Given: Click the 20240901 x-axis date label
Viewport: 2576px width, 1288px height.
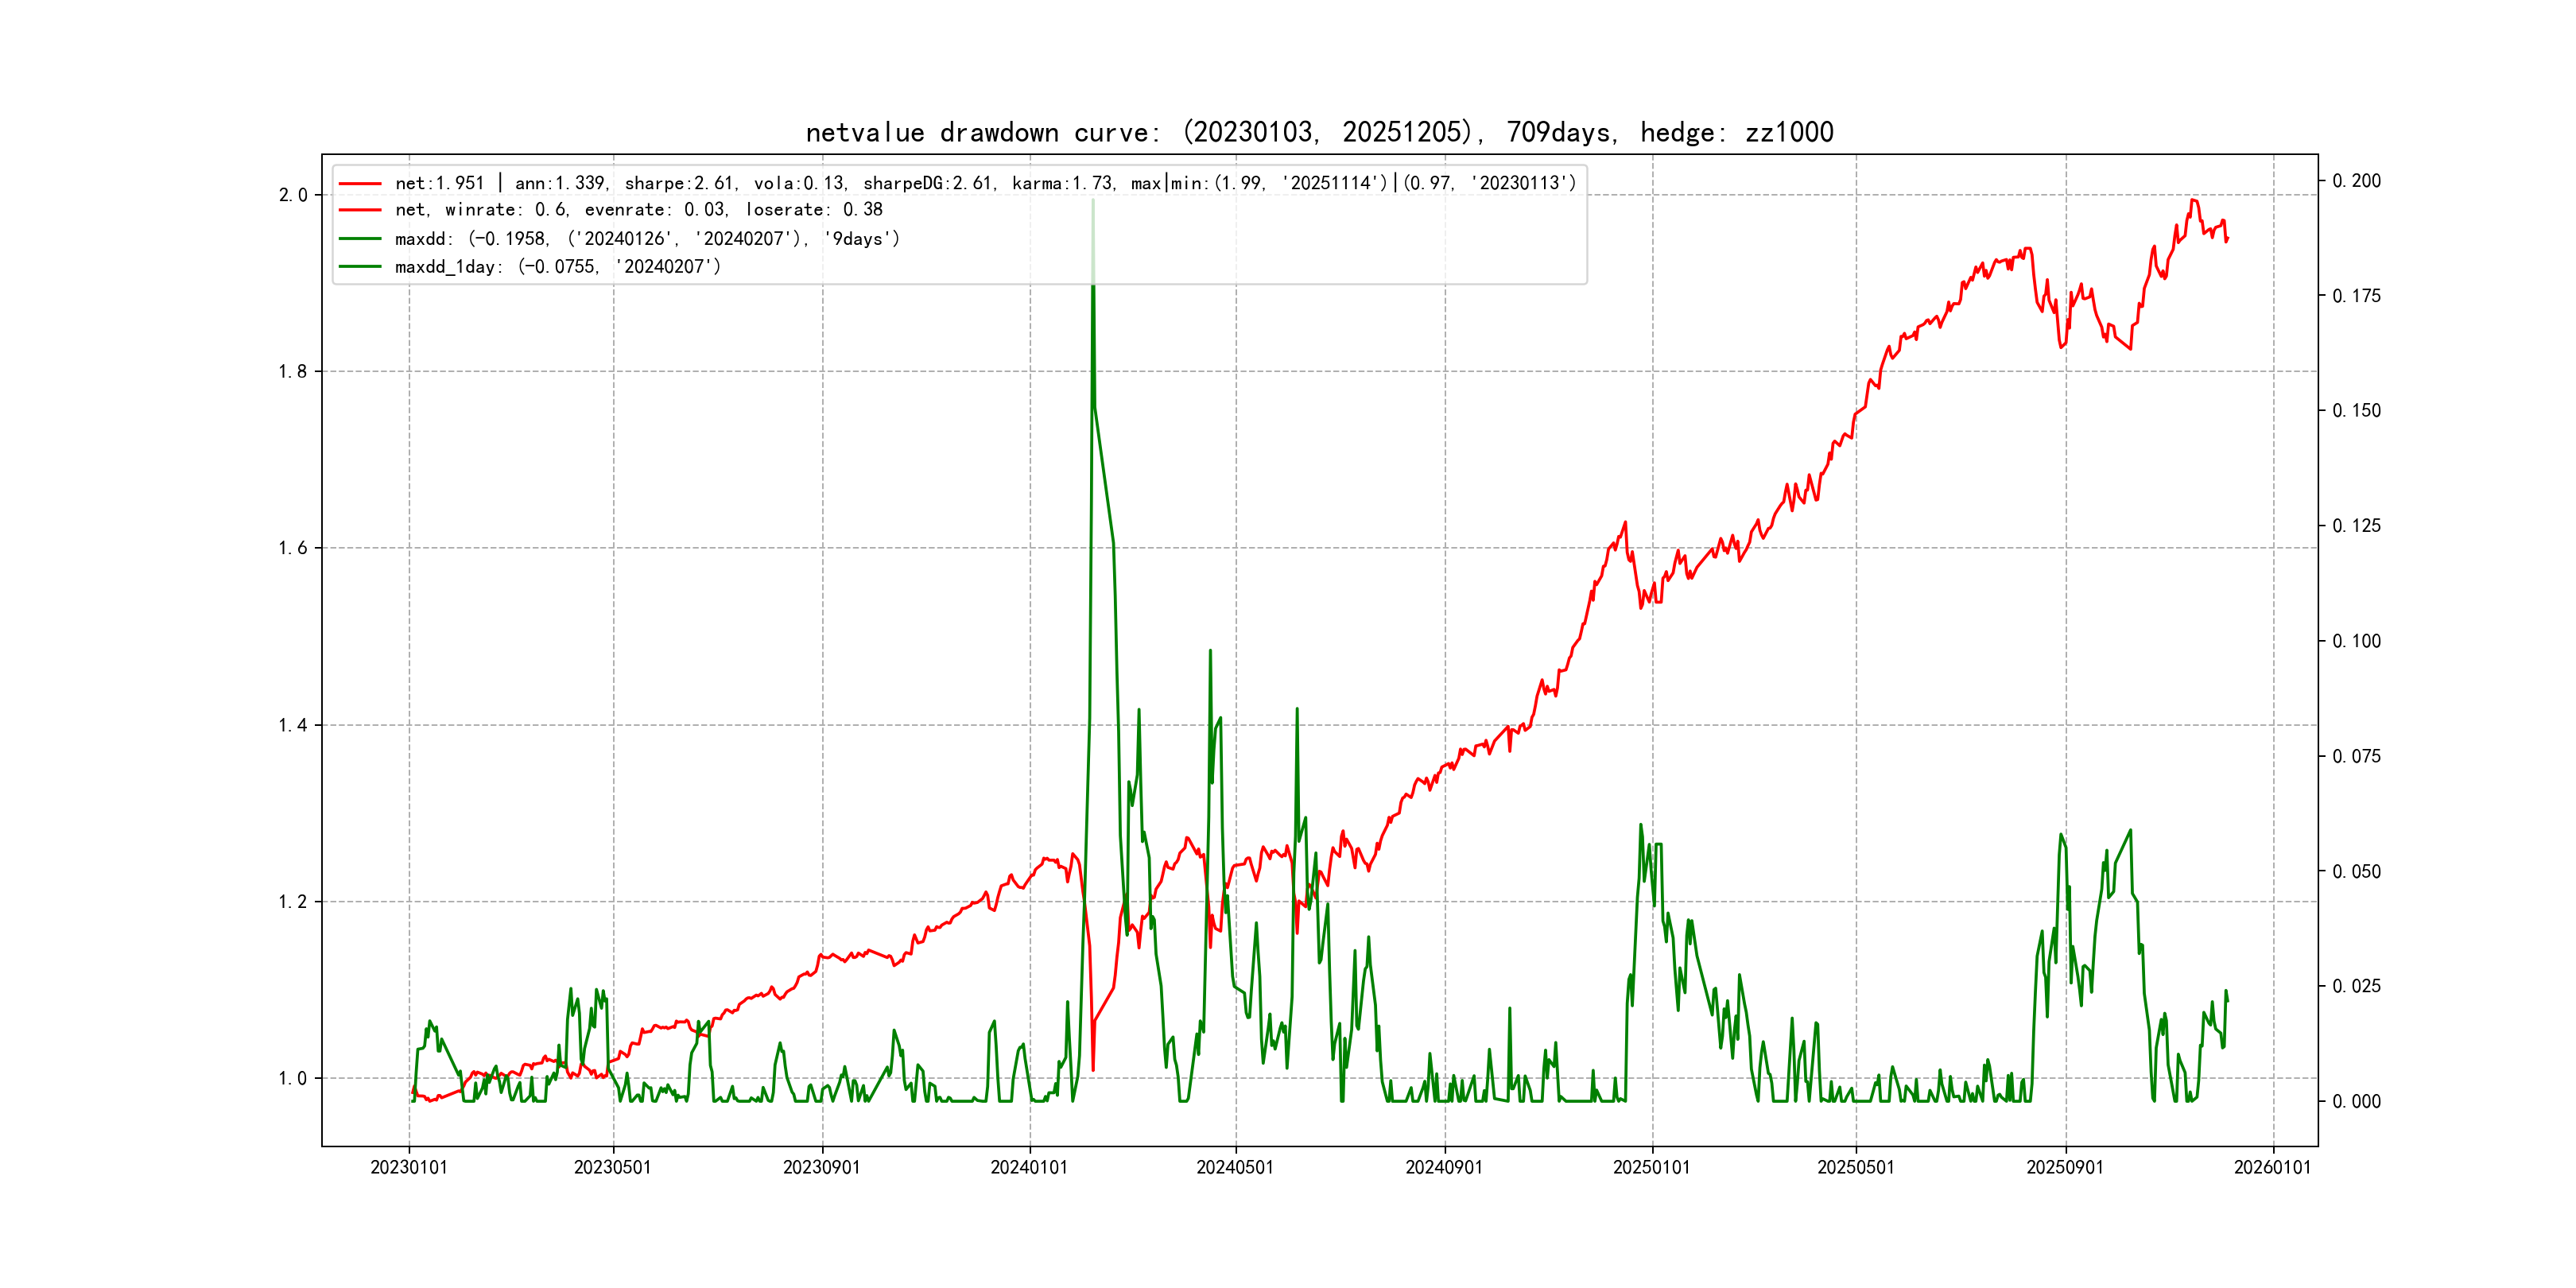Looking at the screenshot, I should (x=1444, y=1167).
